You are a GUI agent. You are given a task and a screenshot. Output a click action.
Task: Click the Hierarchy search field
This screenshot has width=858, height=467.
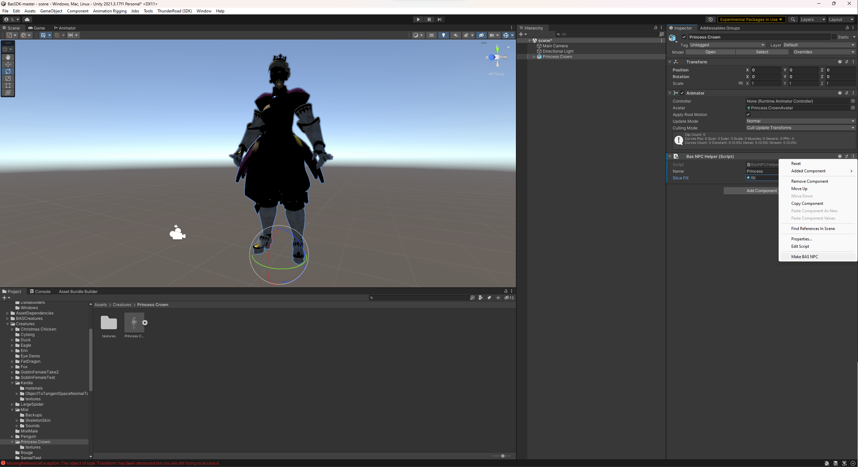point(607,34)
